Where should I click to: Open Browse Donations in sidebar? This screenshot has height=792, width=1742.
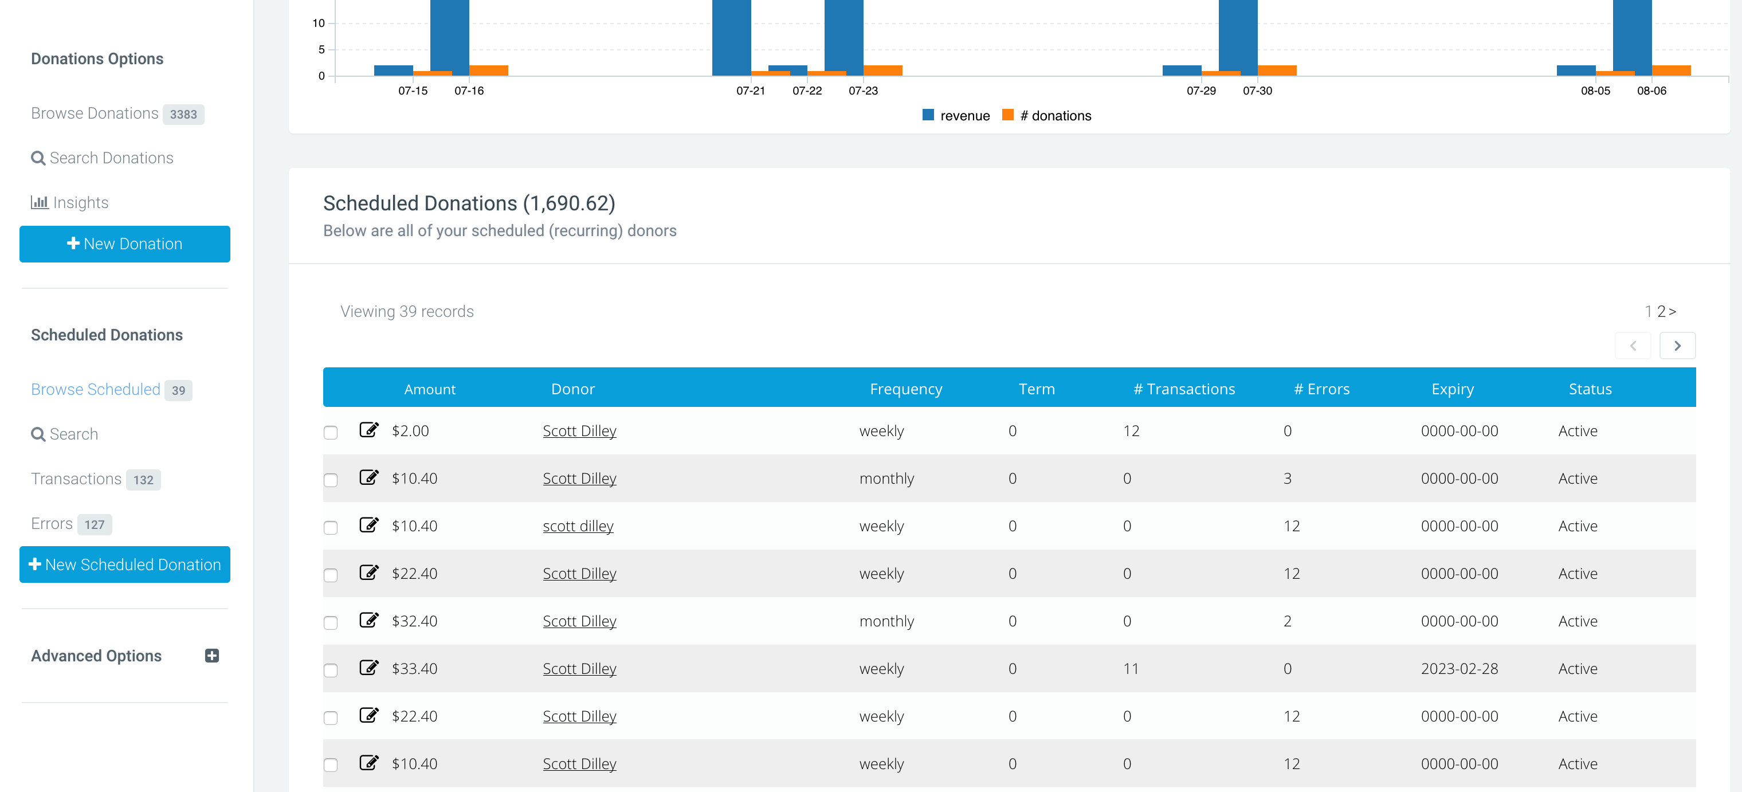pyautogui.click(x=95, y=113)
